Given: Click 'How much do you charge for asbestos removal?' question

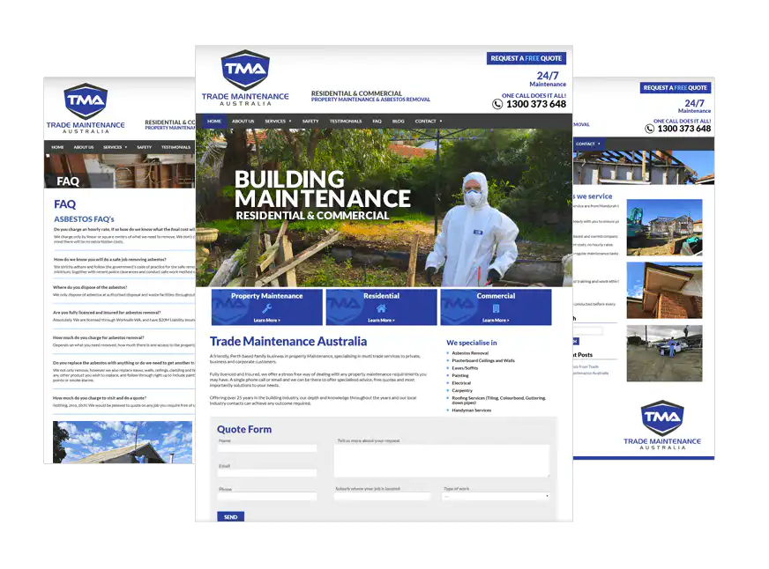Looking at the screenshot, I should [x=99, y=337].
